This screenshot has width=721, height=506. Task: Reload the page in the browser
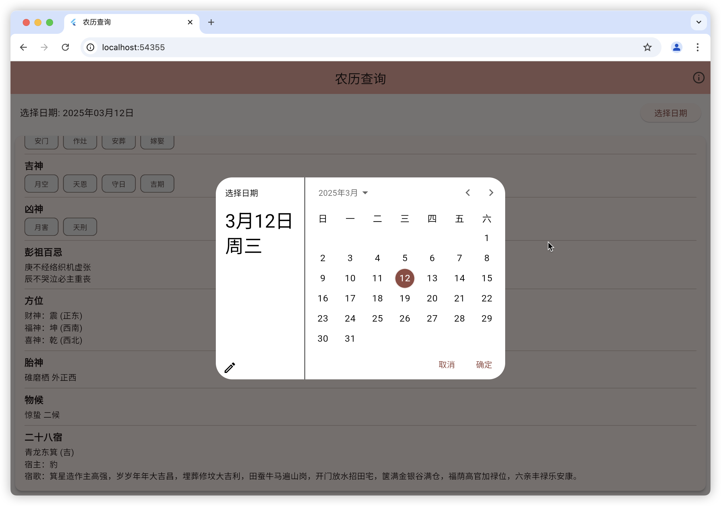click(65, 48)
